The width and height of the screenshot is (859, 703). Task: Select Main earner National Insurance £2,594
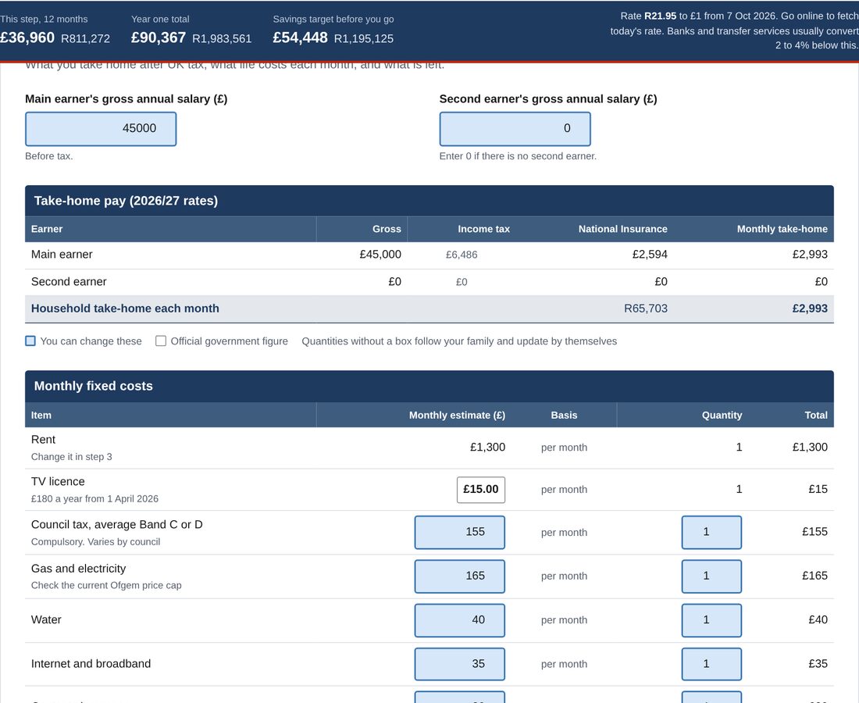point(650,254)
